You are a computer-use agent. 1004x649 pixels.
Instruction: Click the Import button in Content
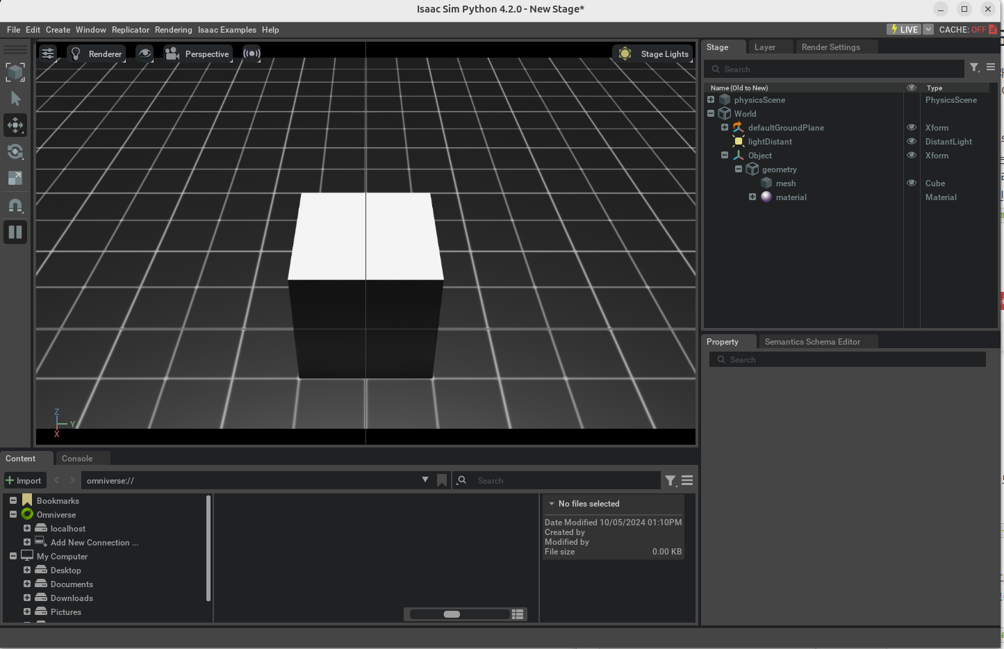(x=24, y=480)
